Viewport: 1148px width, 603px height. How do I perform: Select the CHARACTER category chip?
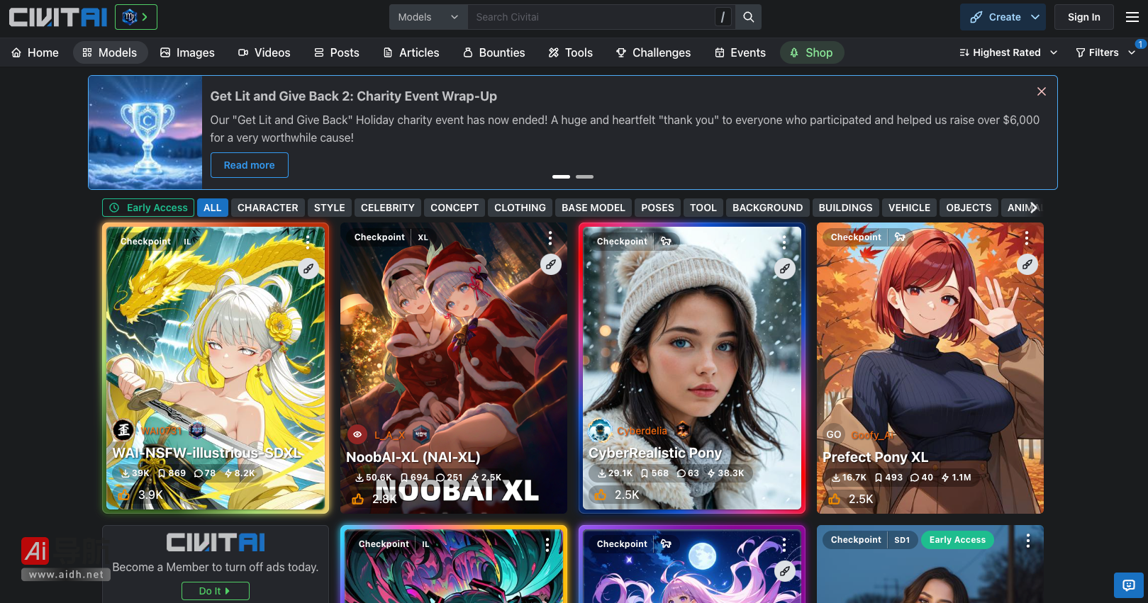click(267, 208)
